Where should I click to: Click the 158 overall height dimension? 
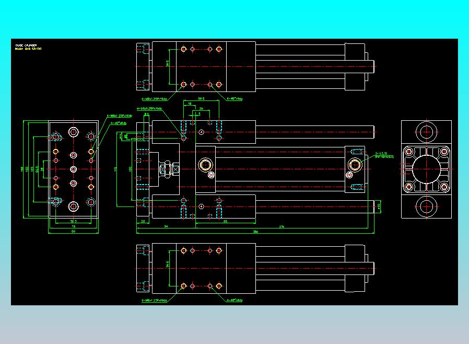pos(22,169)
